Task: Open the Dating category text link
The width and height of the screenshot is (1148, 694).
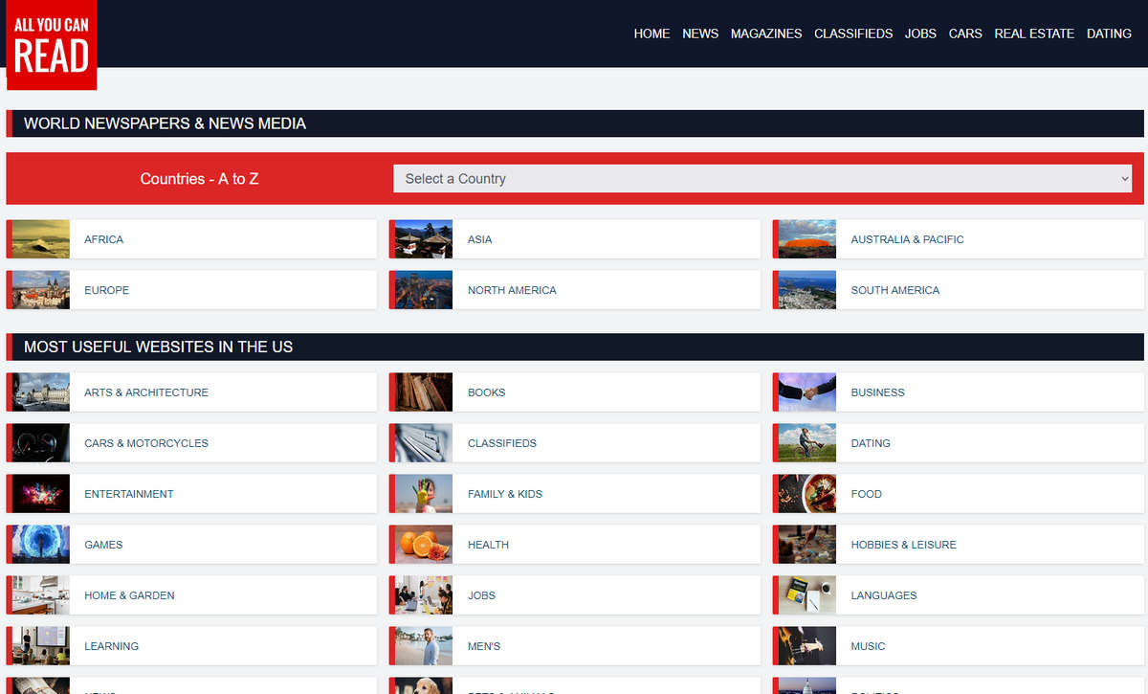Action: click(871, 443)
